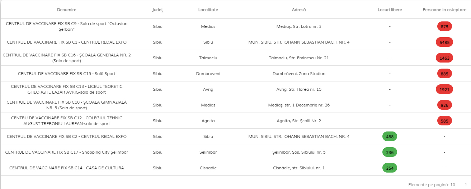Viewport: 471px width, 189px height.
Task: Click the green 488 free slots badge
Action: pos(390,136)
